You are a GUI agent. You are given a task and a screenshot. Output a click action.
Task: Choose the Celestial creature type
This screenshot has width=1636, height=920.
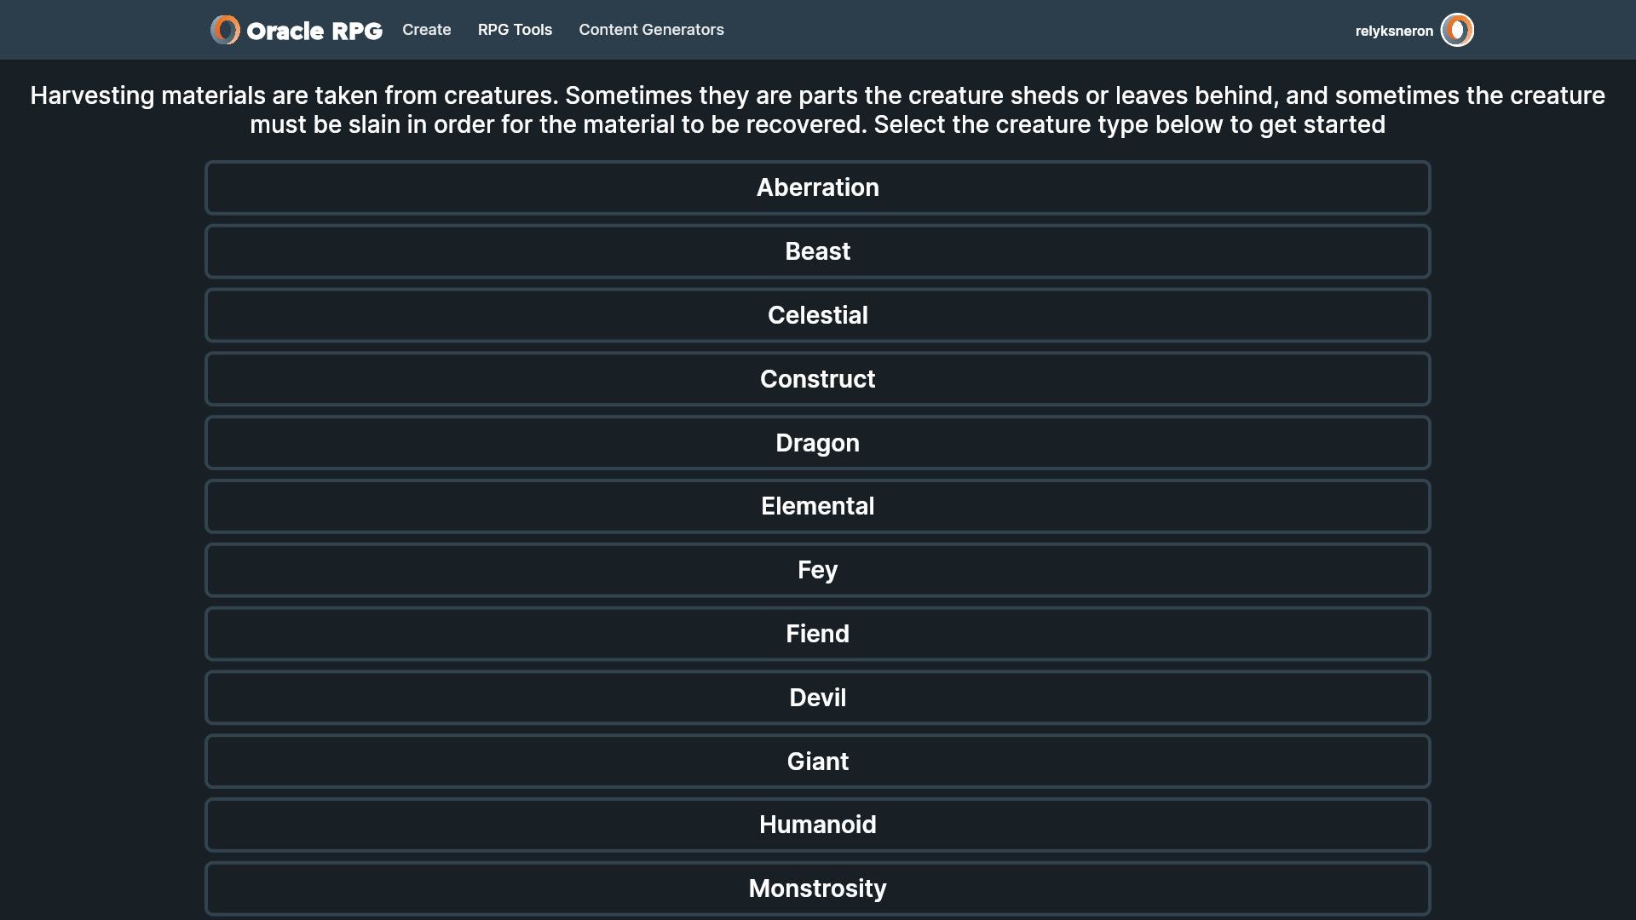pyautogui.click(x=817, y=315)
